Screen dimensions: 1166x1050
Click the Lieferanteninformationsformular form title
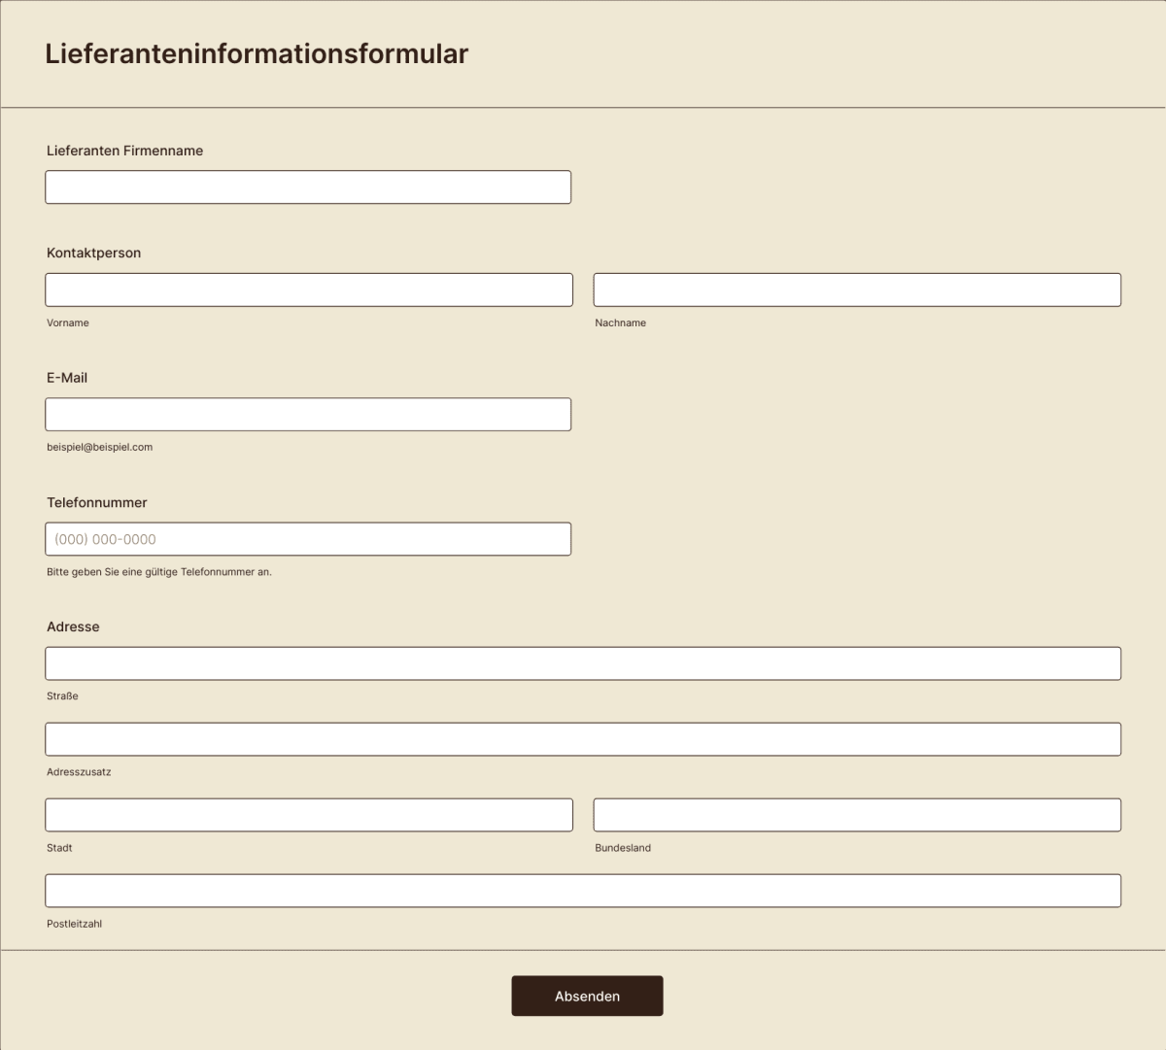pyautogui.click(x=256, y=54)
